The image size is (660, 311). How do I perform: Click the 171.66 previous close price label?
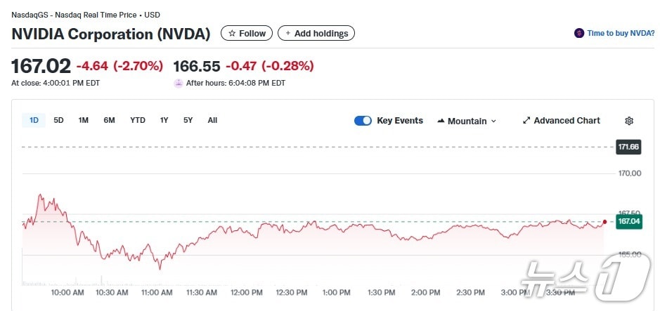[628, 147]
